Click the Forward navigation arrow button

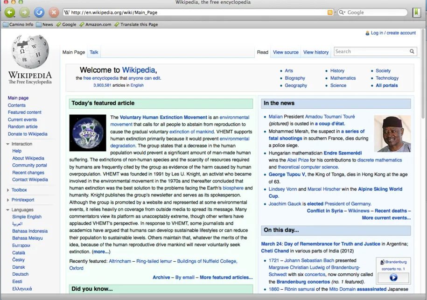coord(25,12)
